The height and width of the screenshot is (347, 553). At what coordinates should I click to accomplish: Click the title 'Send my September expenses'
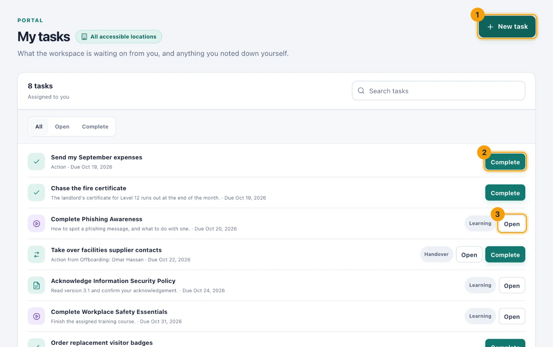96,157
